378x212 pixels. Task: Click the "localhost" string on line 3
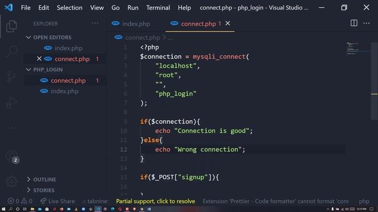[176, 66]
